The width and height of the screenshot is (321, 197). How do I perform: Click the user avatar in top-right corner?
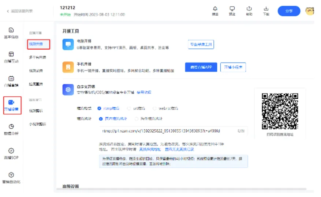pos(310,11)
